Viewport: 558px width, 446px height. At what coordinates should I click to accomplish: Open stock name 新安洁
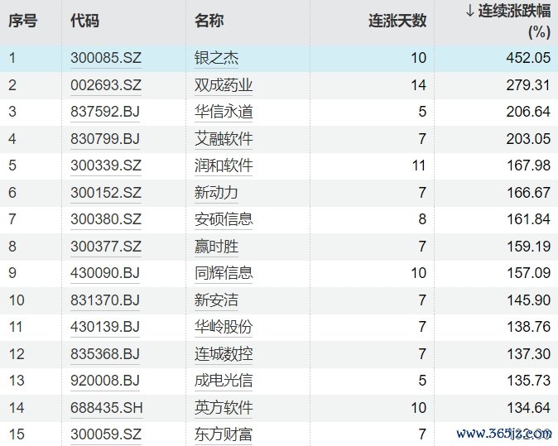[216, 300]
